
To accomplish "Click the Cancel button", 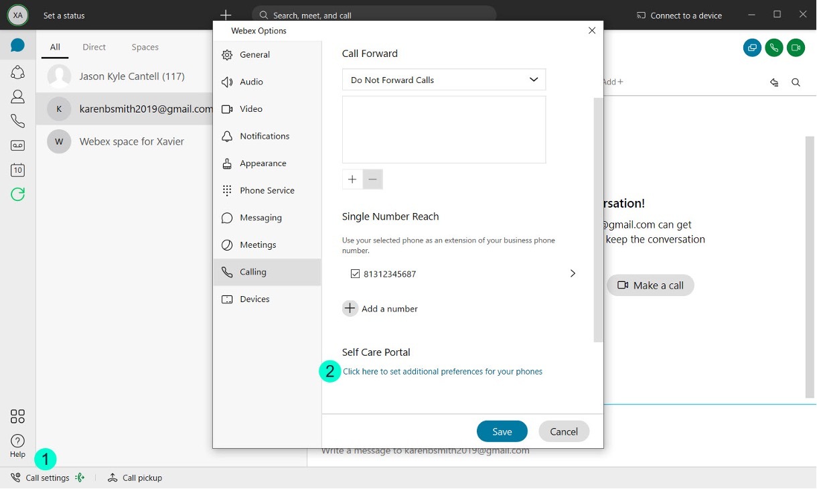I will tap(564, 431).
